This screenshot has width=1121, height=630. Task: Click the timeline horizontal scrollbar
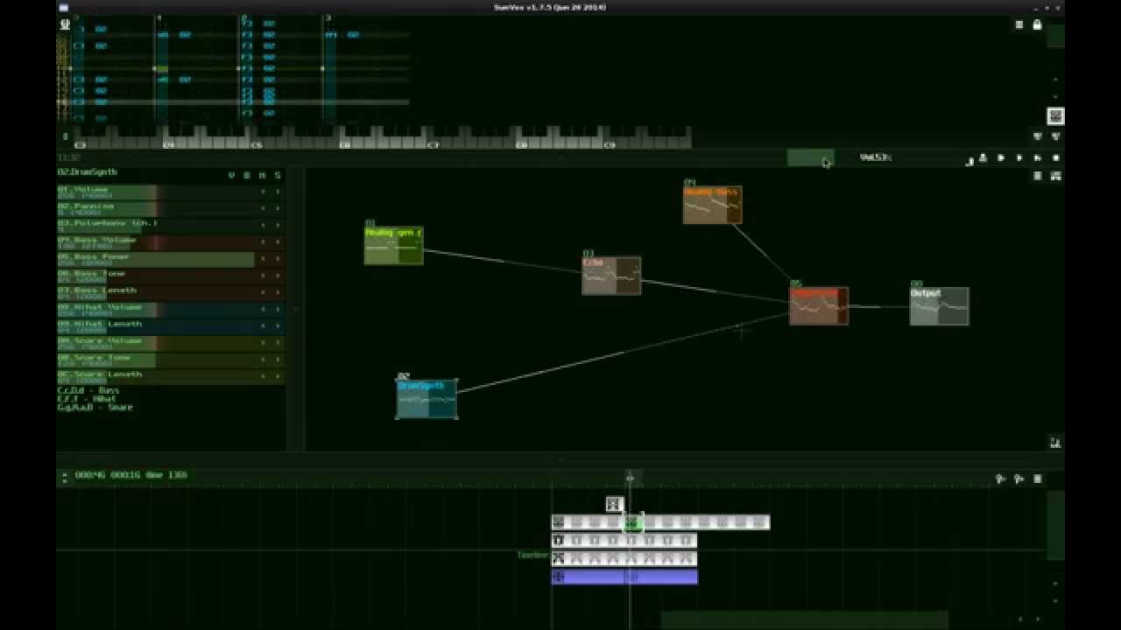(804, 619)
